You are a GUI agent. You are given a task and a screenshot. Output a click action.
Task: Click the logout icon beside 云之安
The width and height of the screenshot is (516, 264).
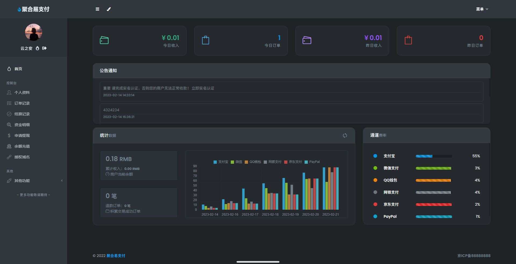point(44,48)
